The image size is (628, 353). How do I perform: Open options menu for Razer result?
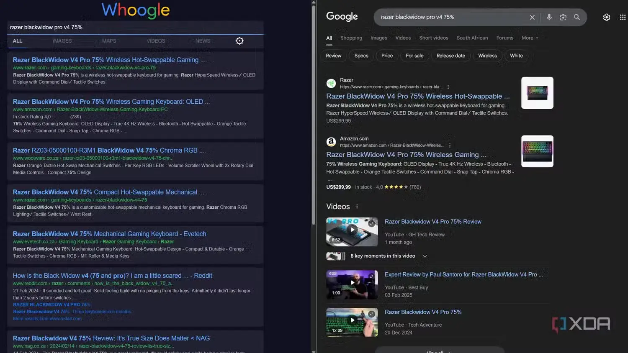448,87
